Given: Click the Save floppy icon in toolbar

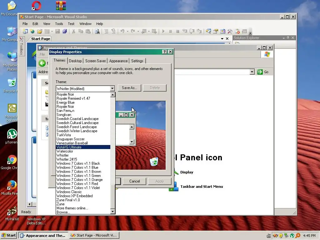Looking at the screenshot, I should pyautogui.click(x=57, y=31).
